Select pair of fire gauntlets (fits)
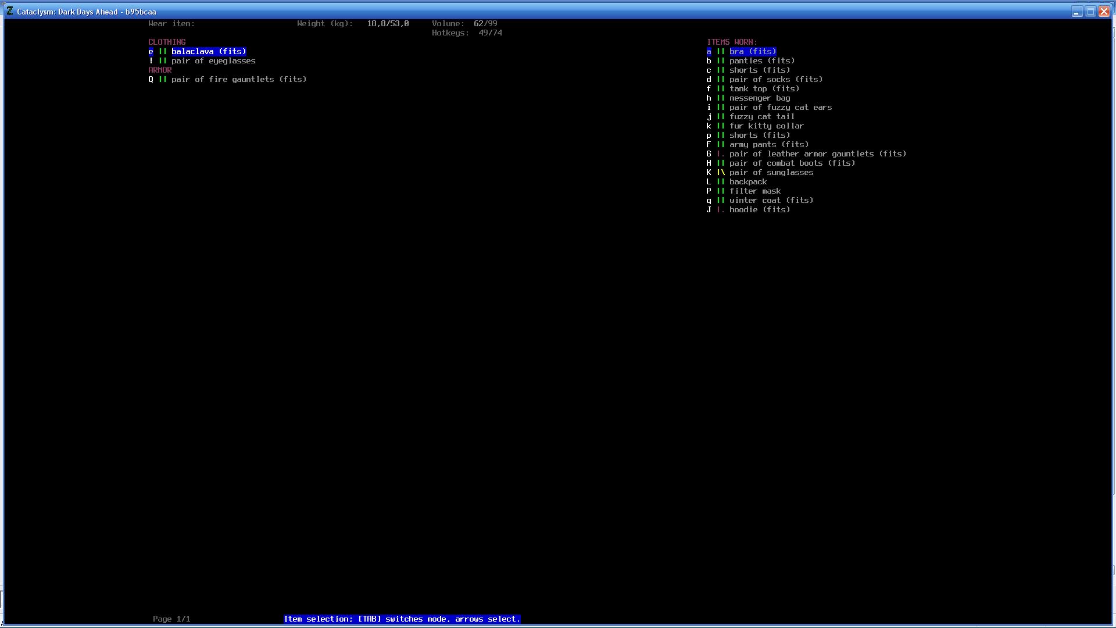The width and height of the screenshot is (1116, 628). click(x=238, y=79)
